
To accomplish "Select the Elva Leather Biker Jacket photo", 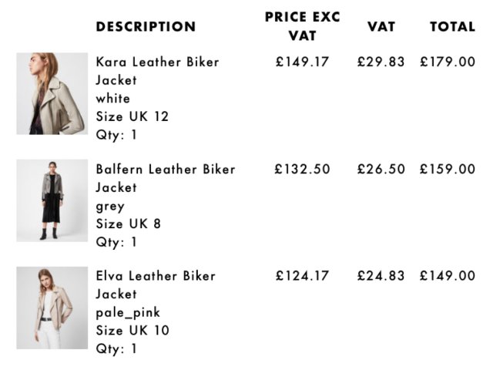I will 52,308.
